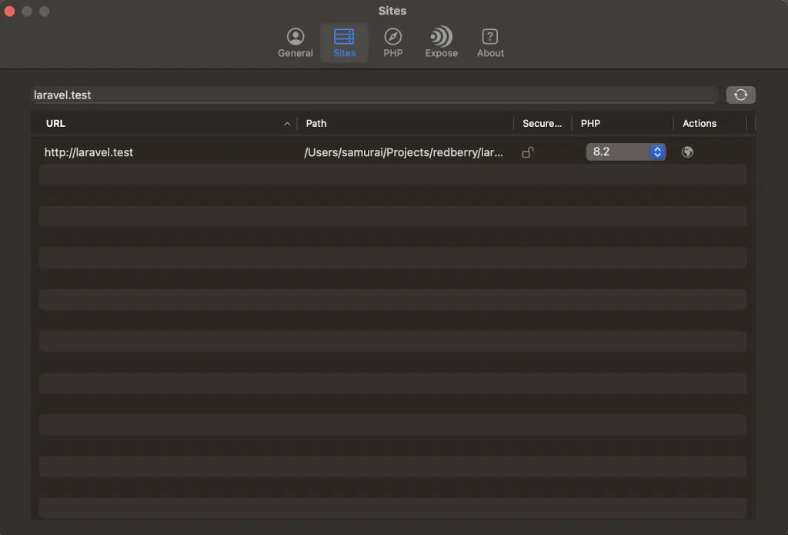Open the Expose settings tab
Image resolution: width=788 pixels, height=535 pixels.
pyautogui.click(x=441, y=43)
